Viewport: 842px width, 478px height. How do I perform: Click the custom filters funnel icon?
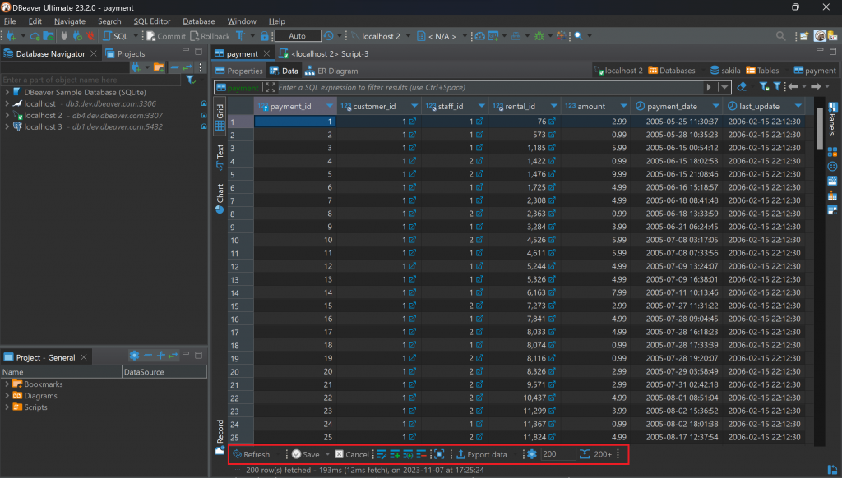[776, 87]
